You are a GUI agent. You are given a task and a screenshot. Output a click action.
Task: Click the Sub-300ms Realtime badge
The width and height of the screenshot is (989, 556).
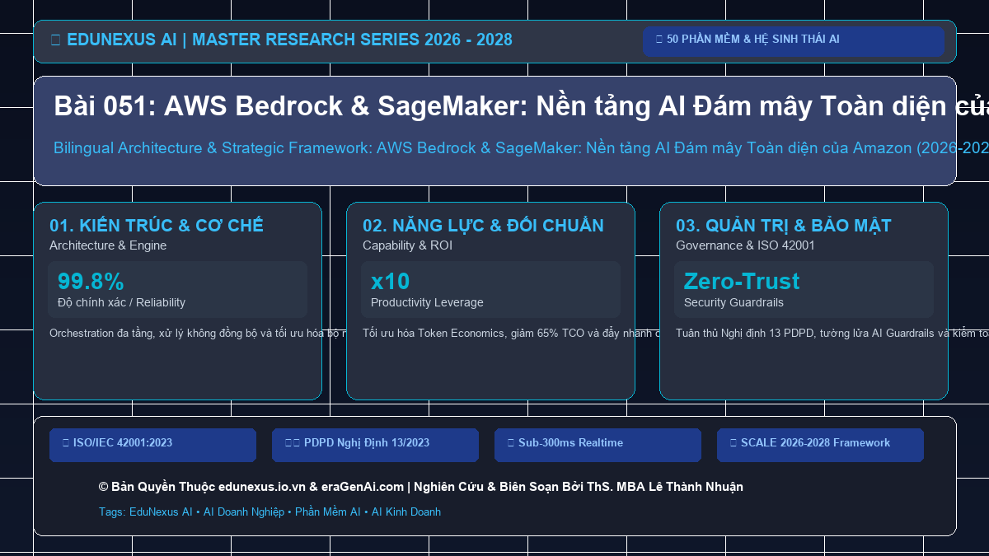coord(598,445)
